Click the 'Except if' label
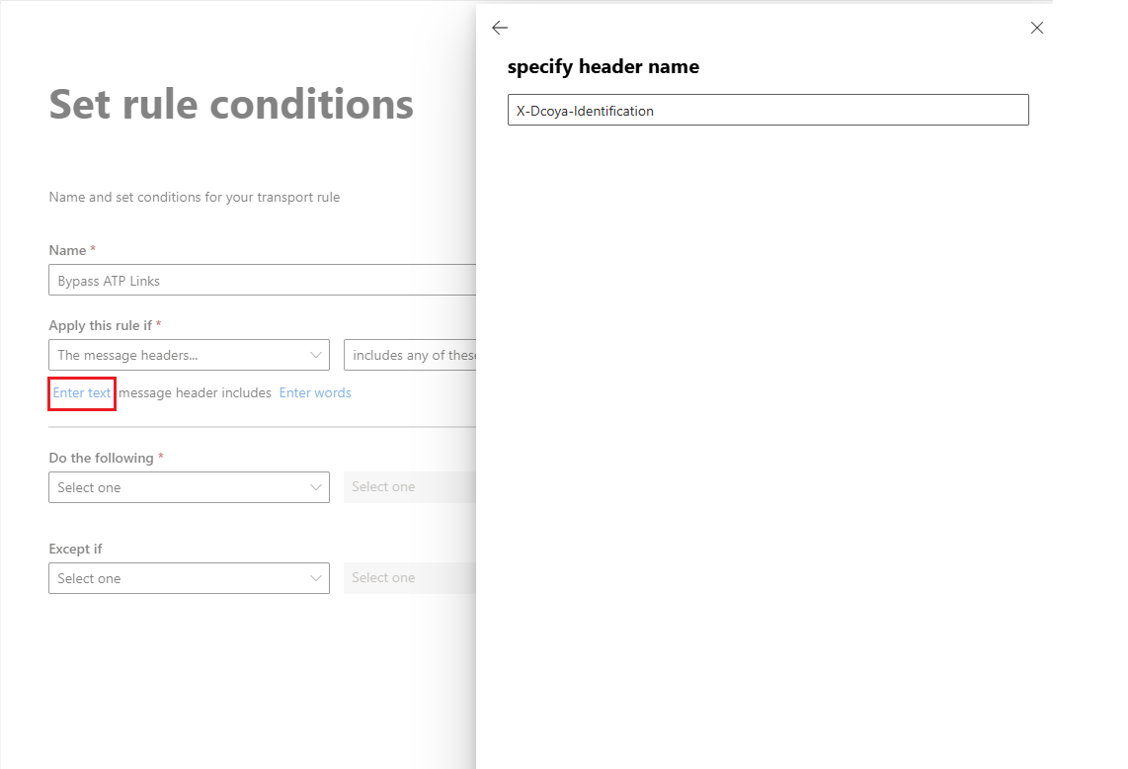The height and width of the screenshot is (769, 1128). click(75, 549)
